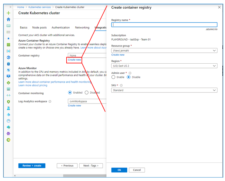Close the Create container registry panel
Image resolution: width=225 pixels, height=181 pixels.
click(219, 7)
